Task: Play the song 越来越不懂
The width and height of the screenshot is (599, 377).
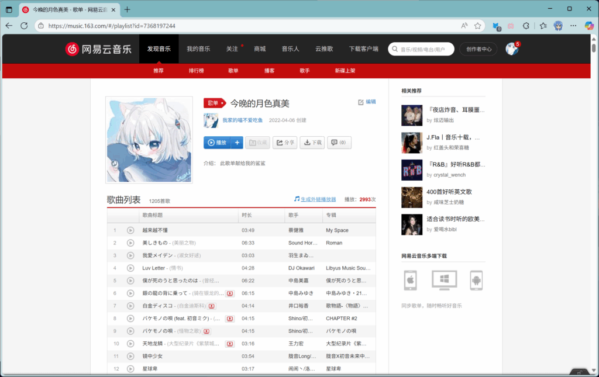Action: 130,230
